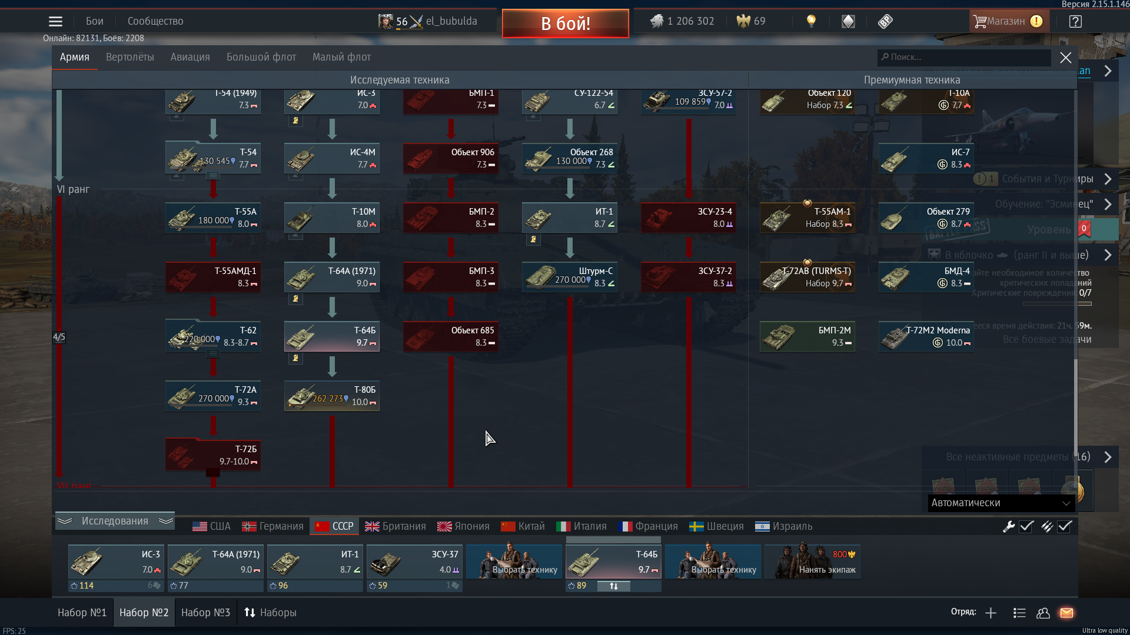Focus the Поиск search field
Viewport: 1130px width, 635px height.
pos(964,57)
